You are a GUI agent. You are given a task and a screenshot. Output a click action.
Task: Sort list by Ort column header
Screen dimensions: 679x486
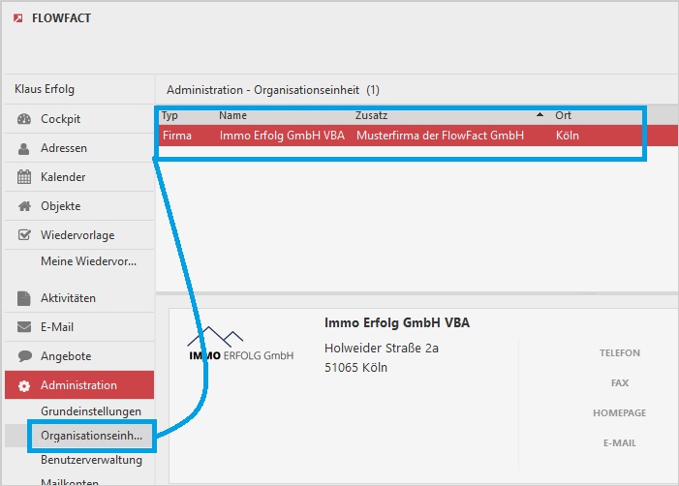(x=564, y=115)
